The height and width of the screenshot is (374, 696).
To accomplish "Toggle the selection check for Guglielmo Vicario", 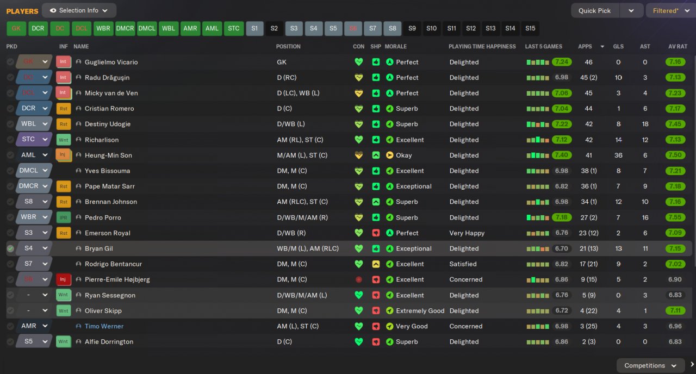I will [x=10, y=62].
